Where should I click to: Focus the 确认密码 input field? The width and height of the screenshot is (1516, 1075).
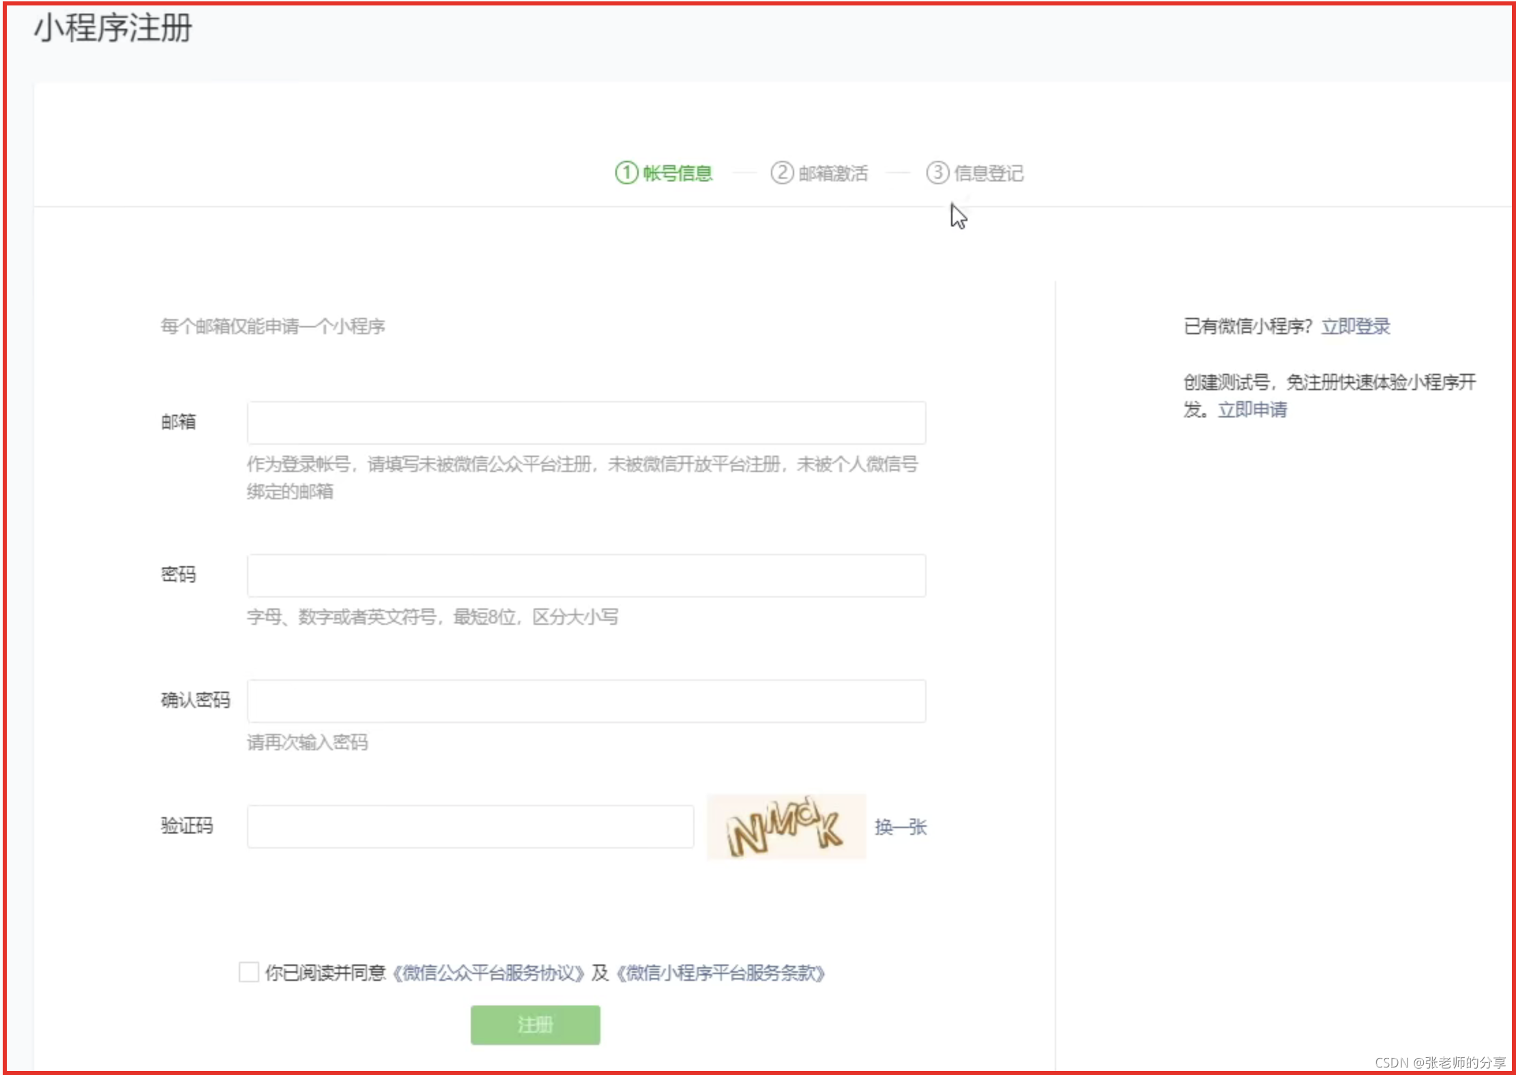586,701
